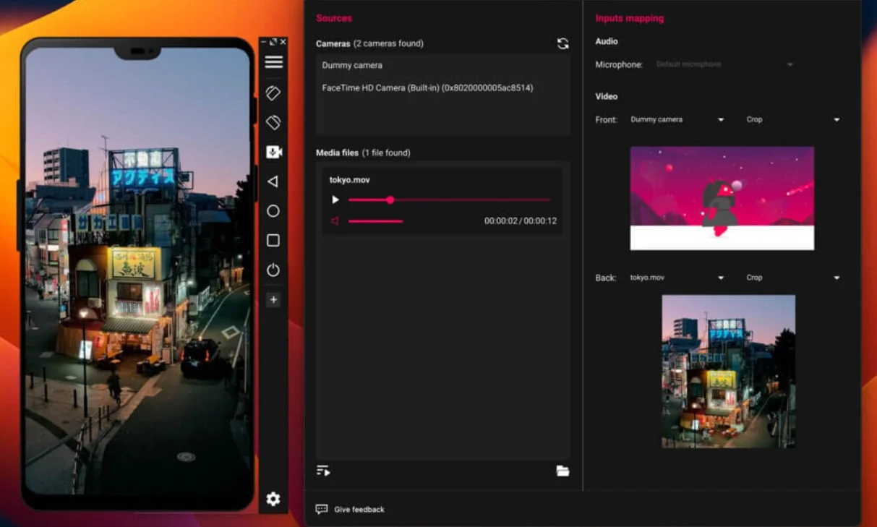Click the Give feedback speech bubble icon
The image size is (877, 527).
(322, 509)
